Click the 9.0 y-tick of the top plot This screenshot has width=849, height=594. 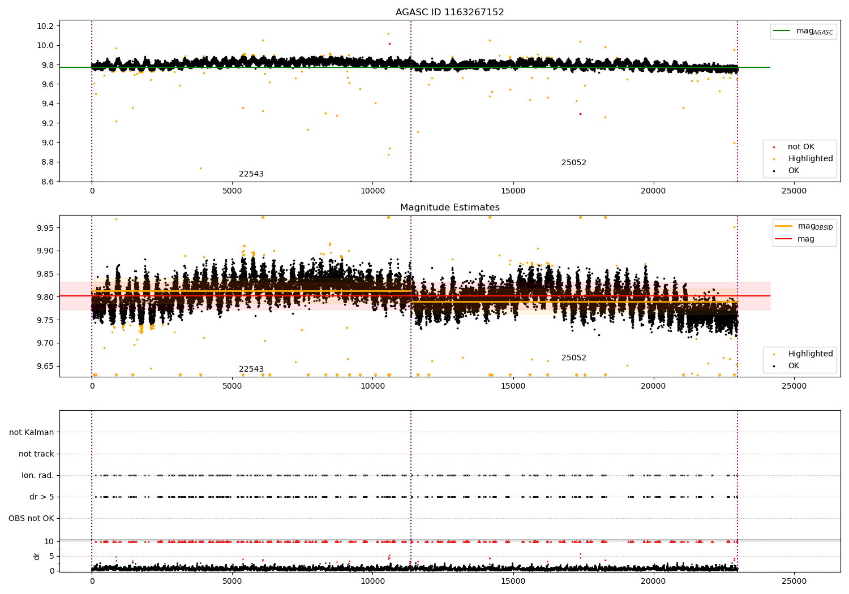pos(48,143)
